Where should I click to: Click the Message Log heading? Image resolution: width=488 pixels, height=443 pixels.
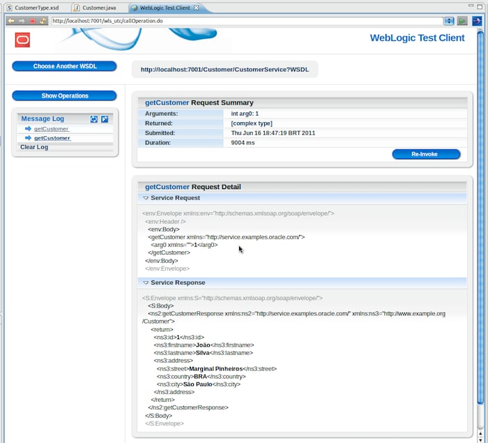43,119
